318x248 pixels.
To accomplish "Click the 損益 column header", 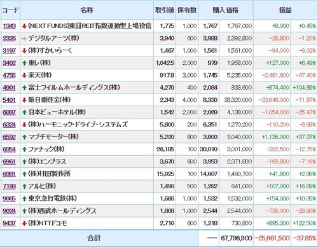I will [x=285, y=10].
